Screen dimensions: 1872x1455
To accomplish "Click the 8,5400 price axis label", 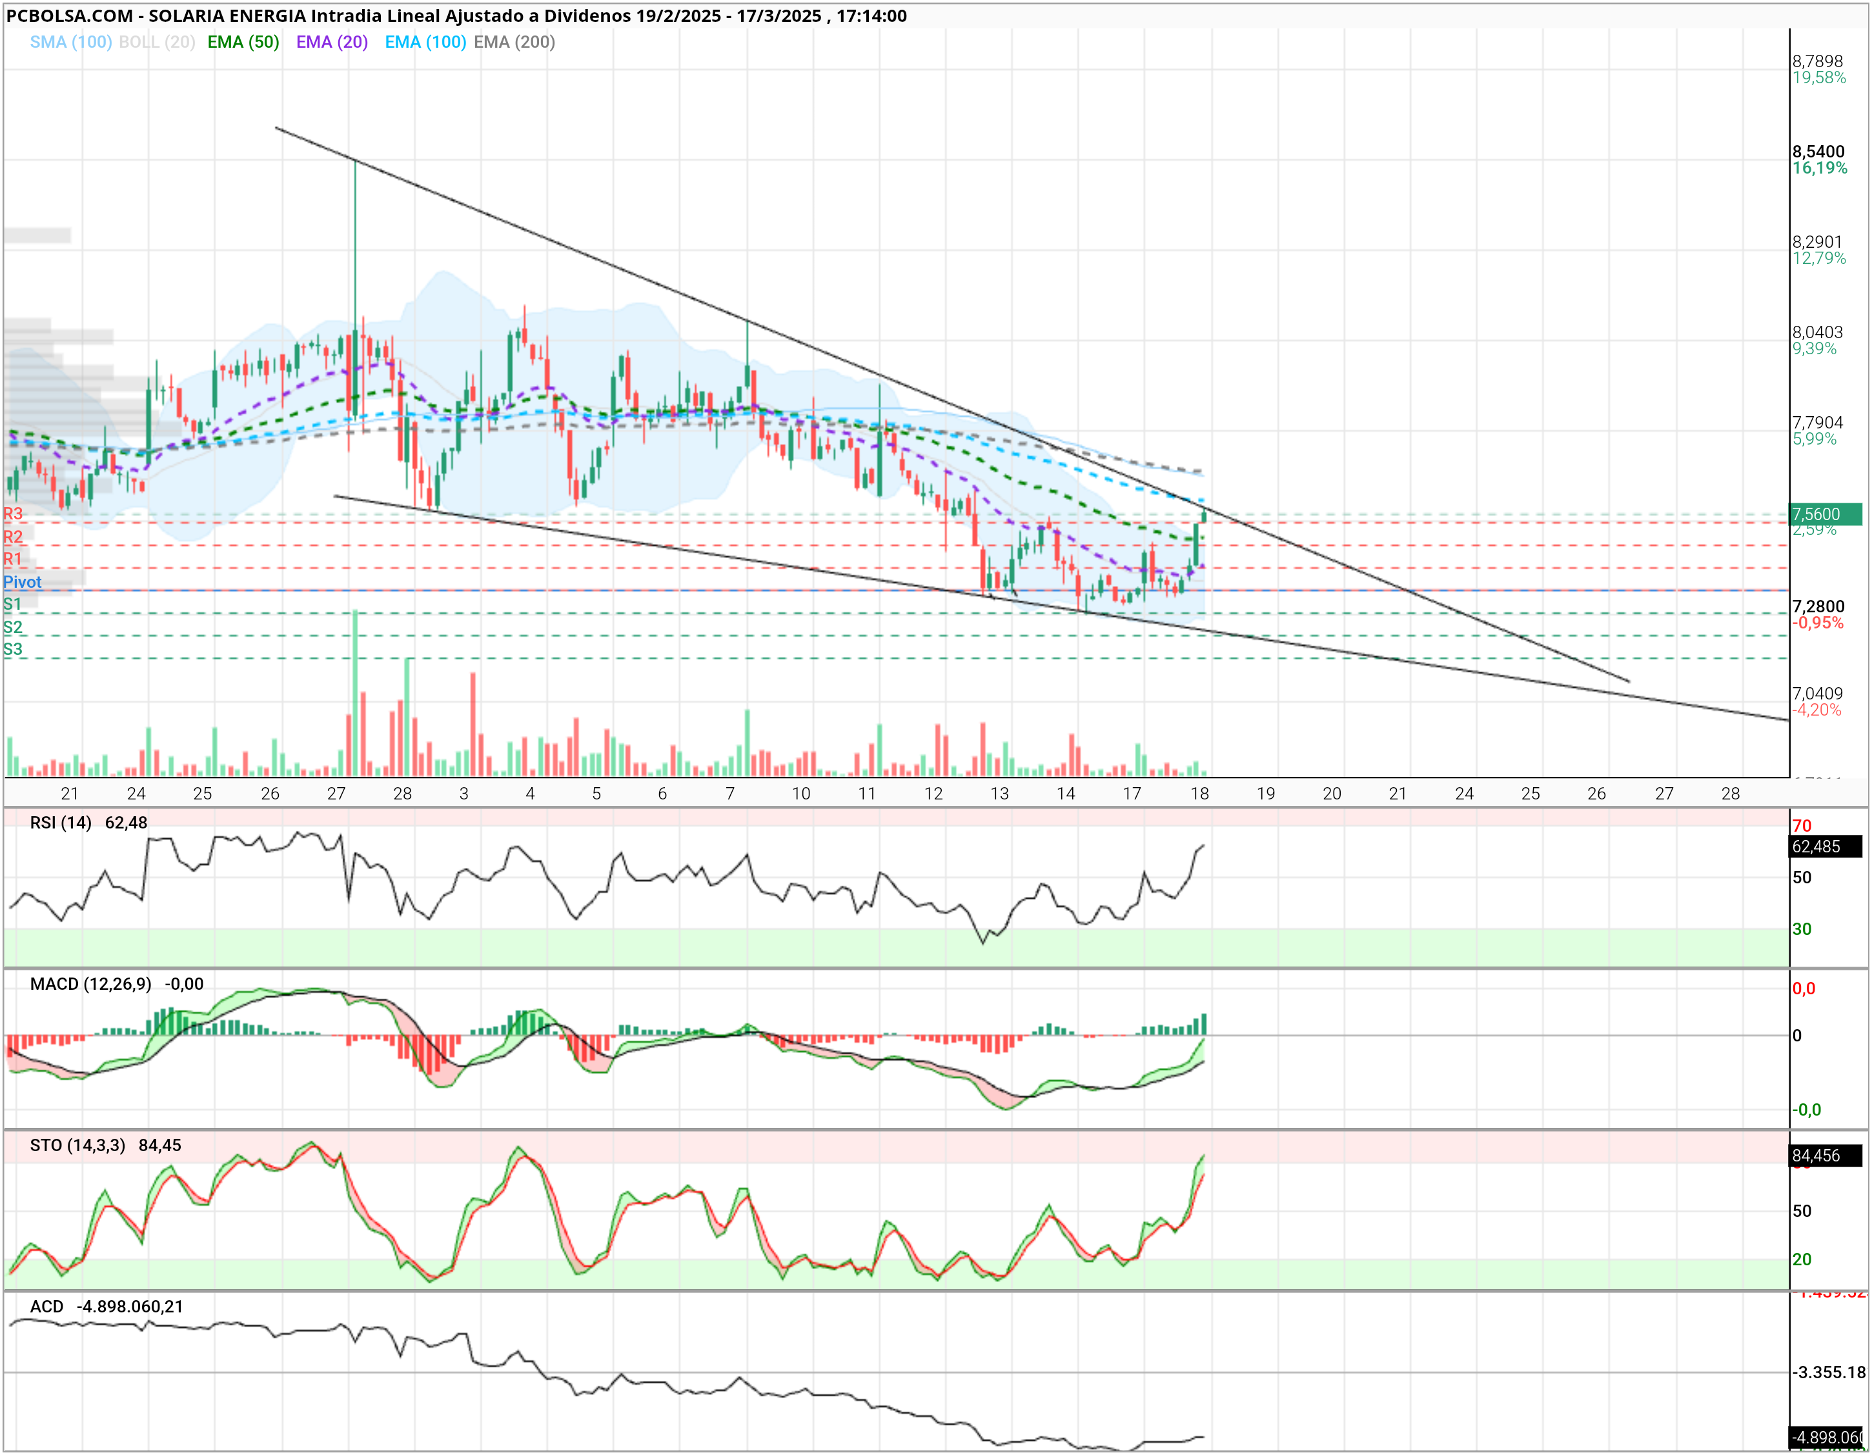I will coord(1818,152).
